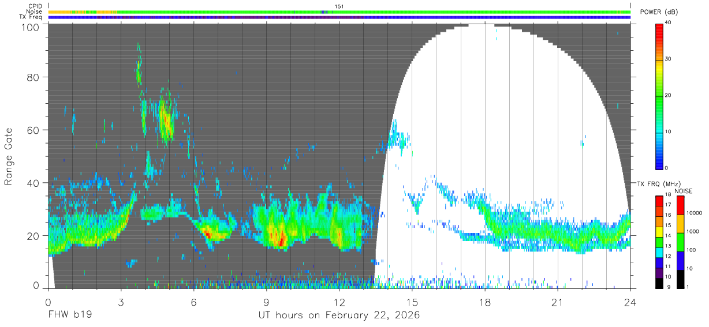Image resolution: width=709 pixels, height=327 pixels.
Task: Click the x-axis tick label 21
Action: coord(558,302)
